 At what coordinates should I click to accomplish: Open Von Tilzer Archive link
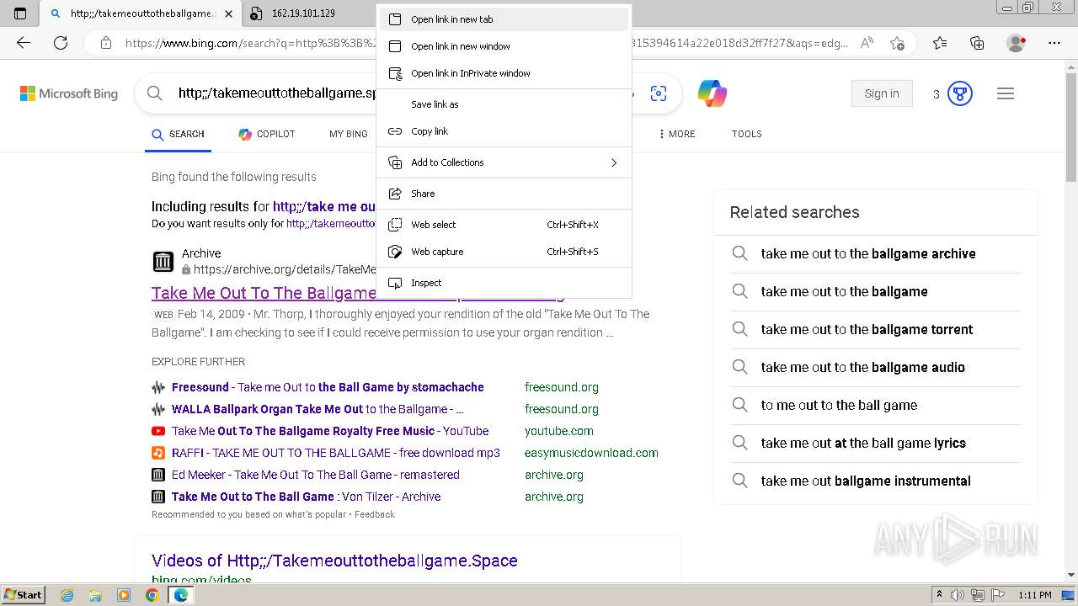[x=307, y=497]
